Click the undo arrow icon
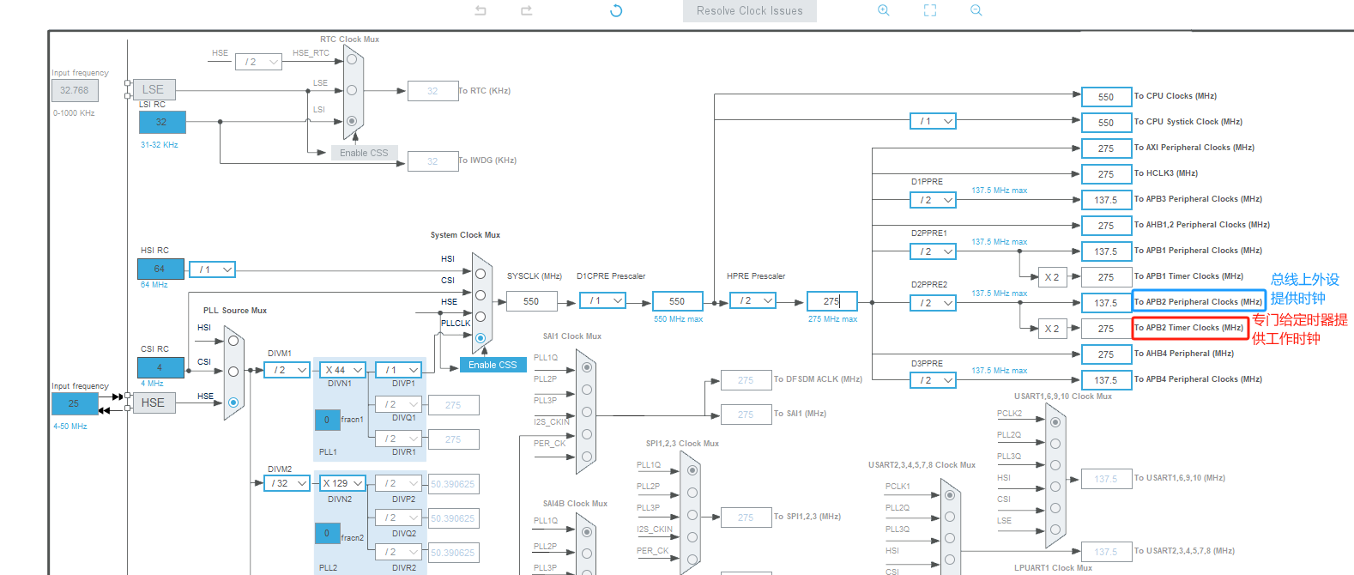This screenshot has height=575, width=1354. click(481, 10)
